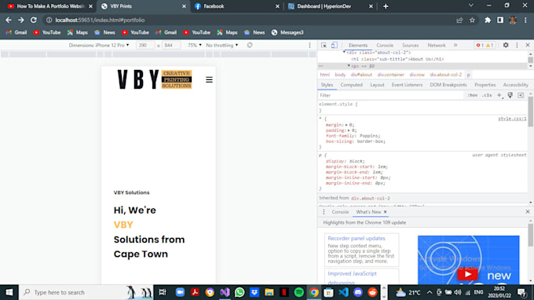
Task: Open Event Listeners pane
Action: [407, 85]
